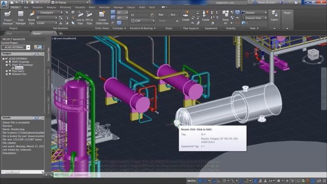Toggle the blue compass tick button
Screen dimensions: 327x184
(119, 23)
